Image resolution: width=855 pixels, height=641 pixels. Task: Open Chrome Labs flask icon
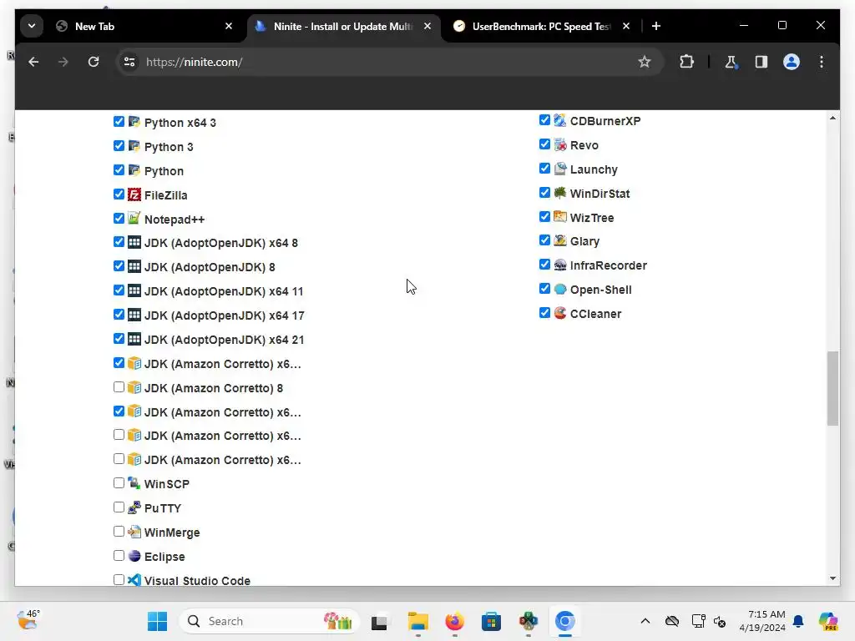pyautogui.click(x=731, y=62)
